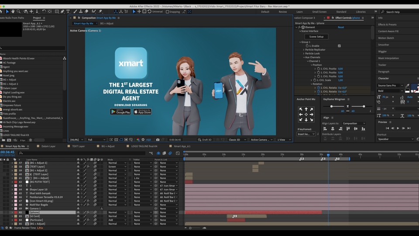Open the Wiggler panel
Viewport: 419px width, 236px height.
pyautogui.click(x=382, y=52)
